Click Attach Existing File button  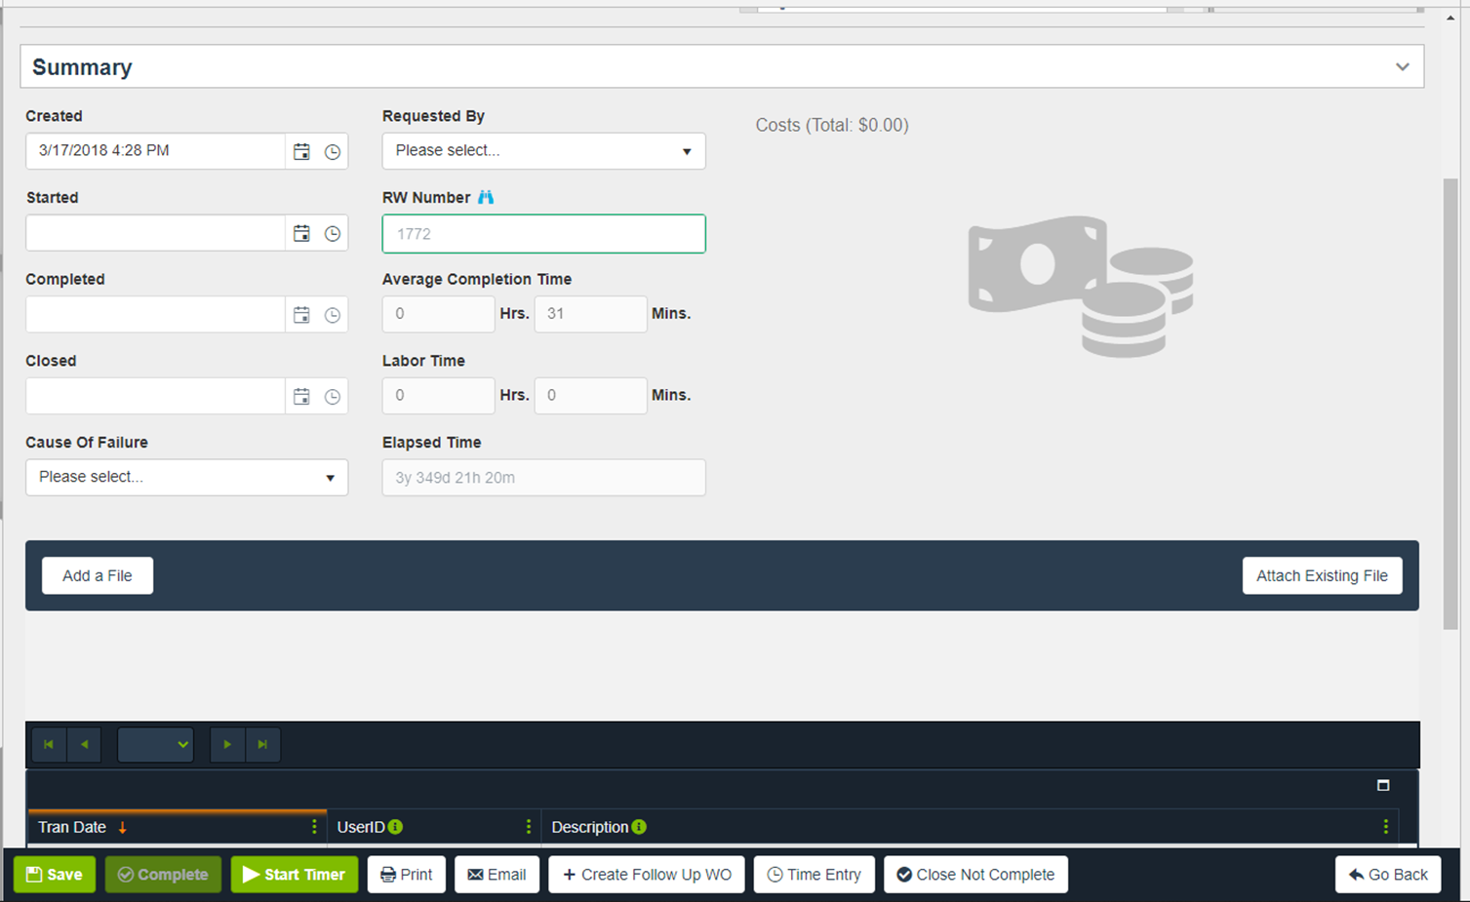pos(1321,576)
